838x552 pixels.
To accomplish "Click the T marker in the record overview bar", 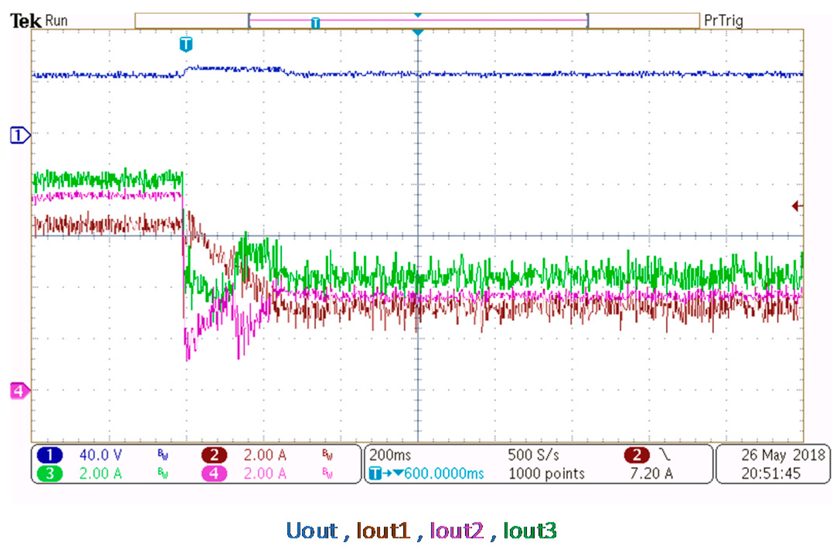I will pyautogui.click(x=315, y=23).
